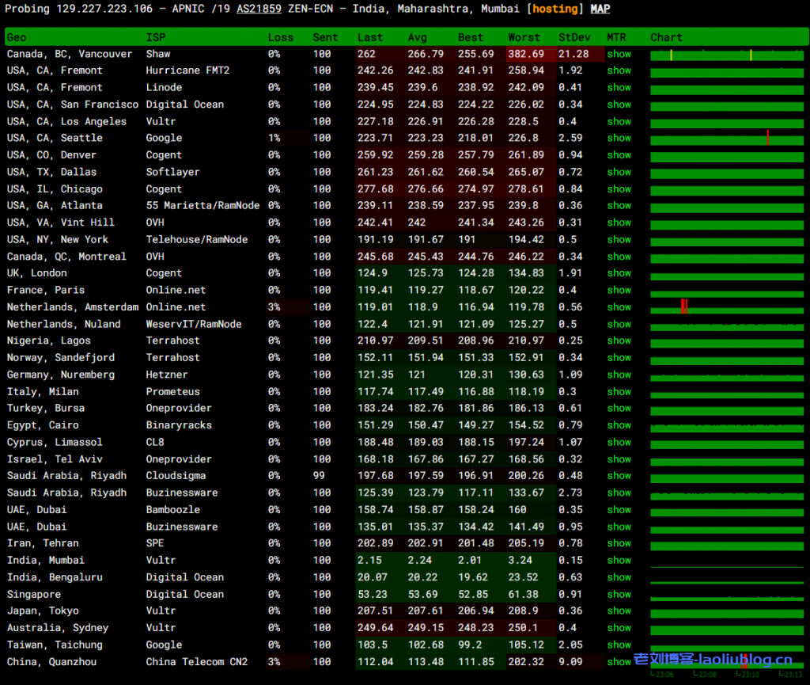Click the Avg column header

[417, 37]
